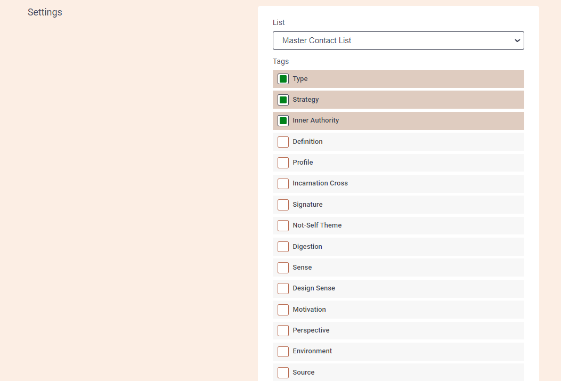Image resolution: width=561 pixels, height=381 pixels.
Task: Click the Strategy label text
Action: coord(306,100)
